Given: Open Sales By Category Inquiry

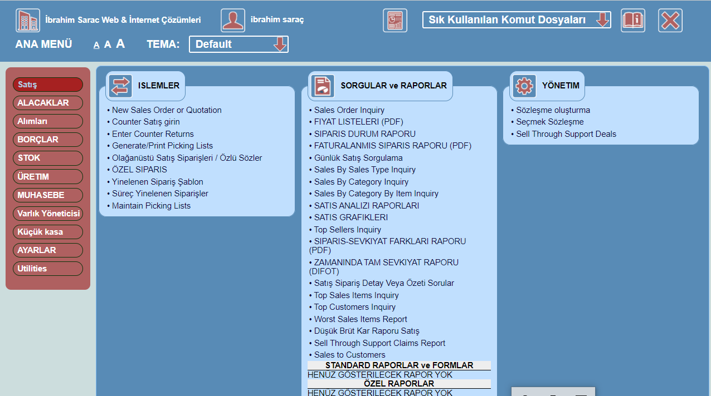Looking at the screenshot, I should tap(361, 182).
